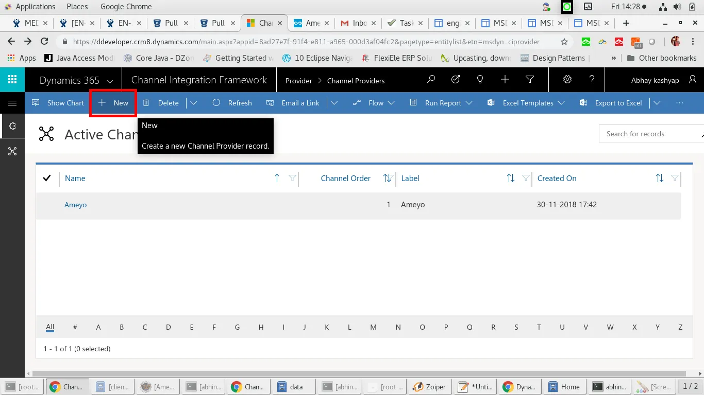Bookmark this page with the star icon
The image size is (704, 395).
(x=564, y=42)
